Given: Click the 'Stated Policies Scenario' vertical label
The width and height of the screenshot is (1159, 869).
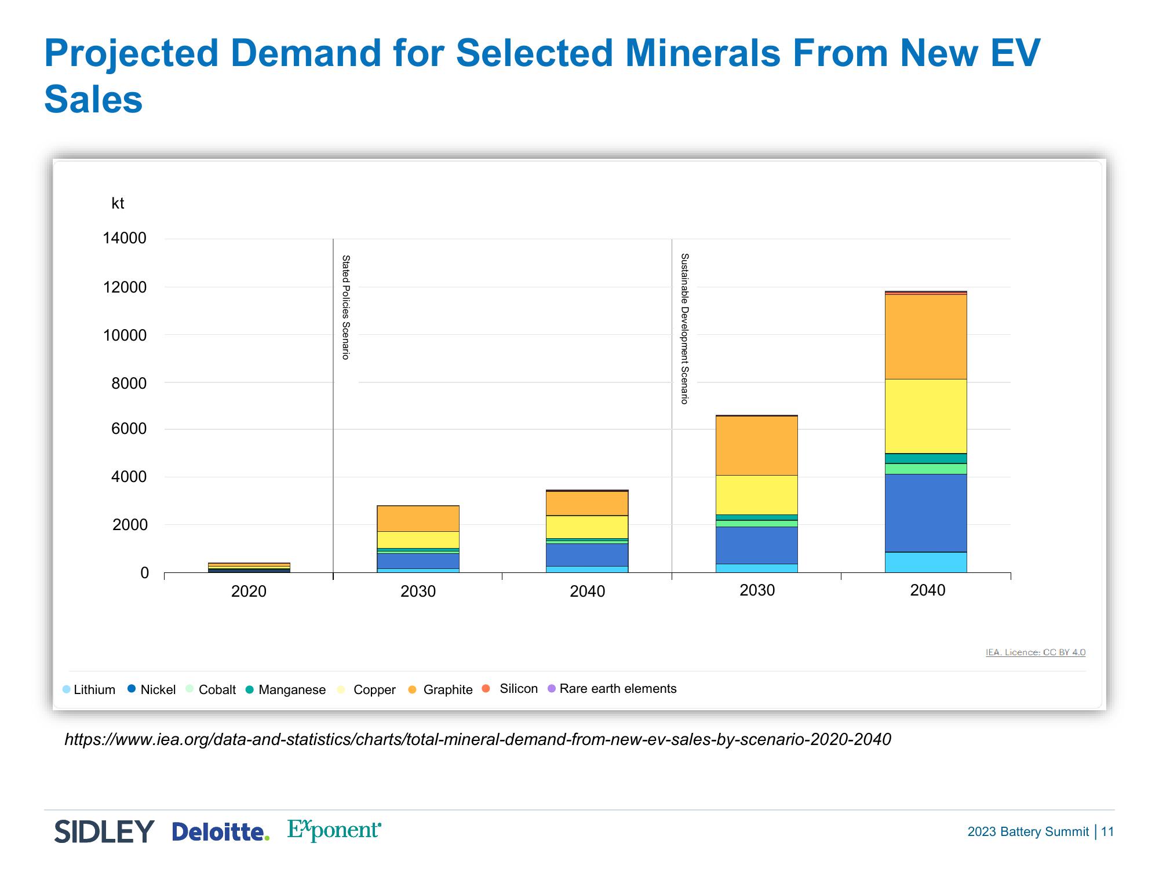Looking at the screenshot, I should click(345, 307).
